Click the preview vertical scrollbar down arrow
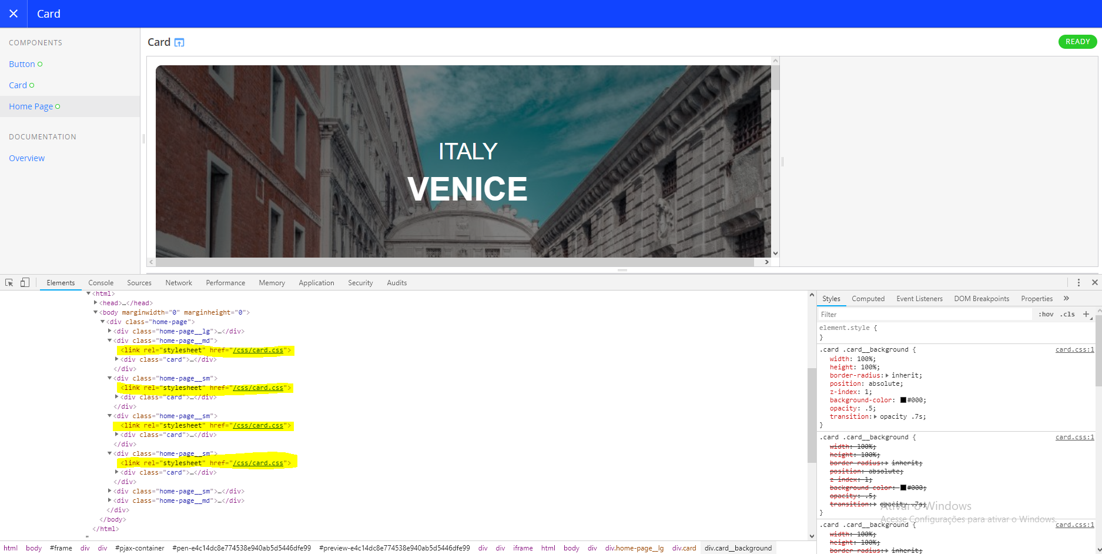The image size is (1102, 554). [775, 253]
